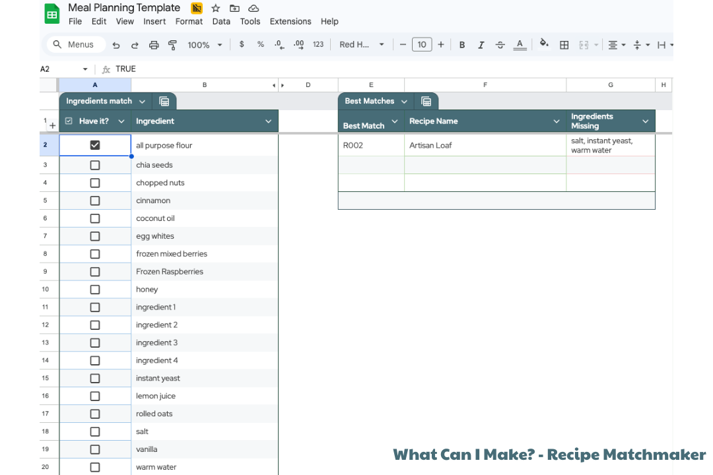This screenshot has height=475, width=713.
Task: Format as currency with dollar icon
Action: [242, 45]
